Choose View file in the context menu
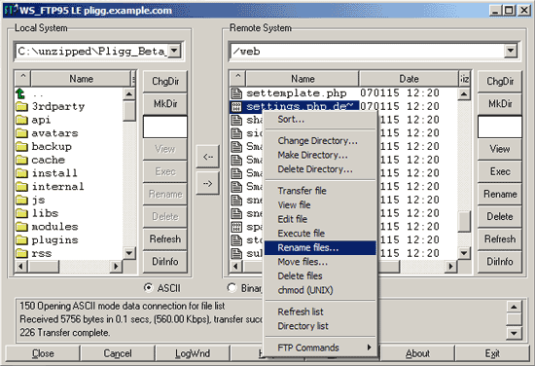 pos(320,204)
